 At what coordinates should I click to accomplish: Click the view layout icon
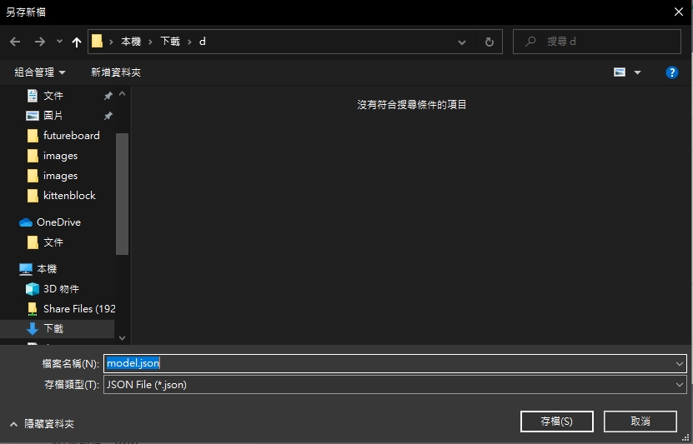tap(620, 72)
